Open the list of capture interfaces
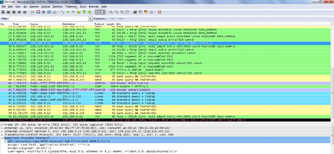This screenshot has height=154, width=334. [x=3, y=12]
